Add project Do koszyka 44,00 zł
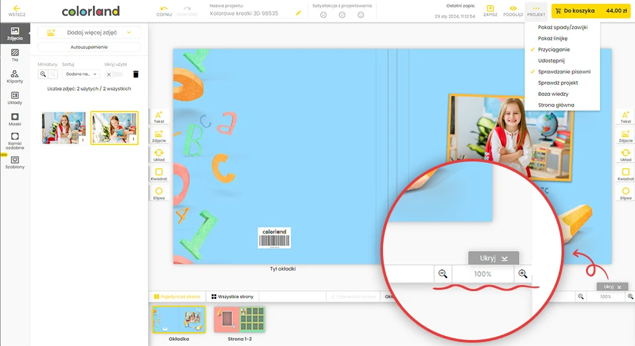The image size is (635, 346). click(591, 11)
